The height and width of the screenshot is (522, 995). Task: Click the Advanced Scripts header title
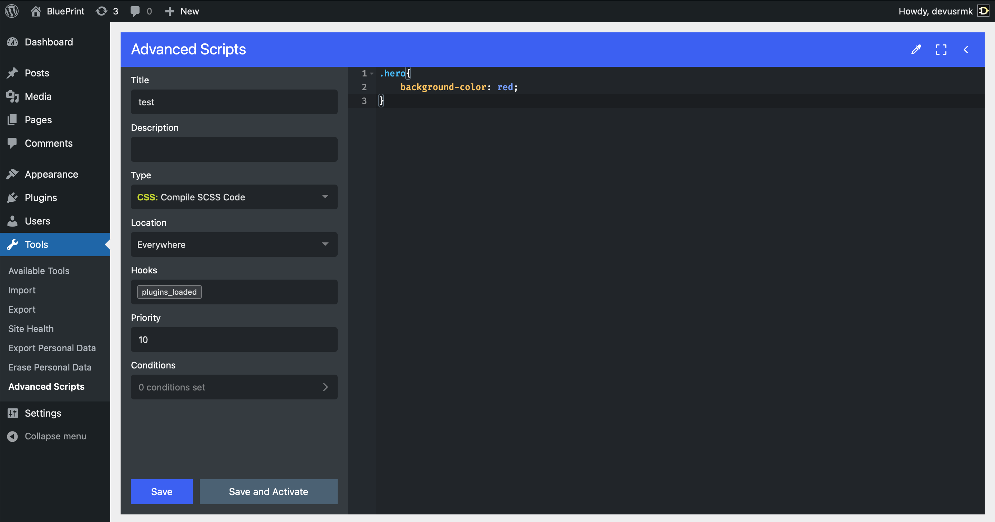pyautogui.click(x=188, y=50)
